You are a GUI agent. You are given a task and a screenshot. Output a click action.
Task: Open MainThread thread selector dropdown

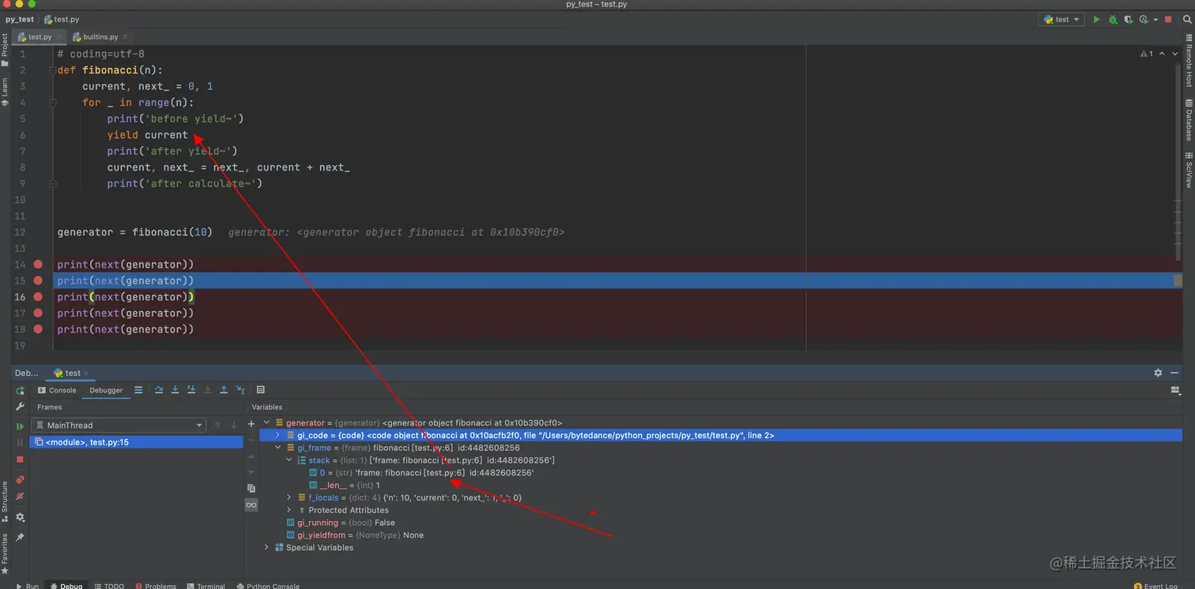[x=119, y=425]
